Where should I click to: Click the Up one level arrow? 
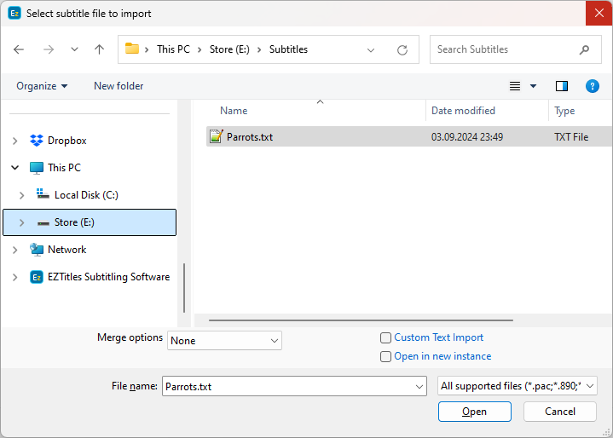click(x=99, y=49)
